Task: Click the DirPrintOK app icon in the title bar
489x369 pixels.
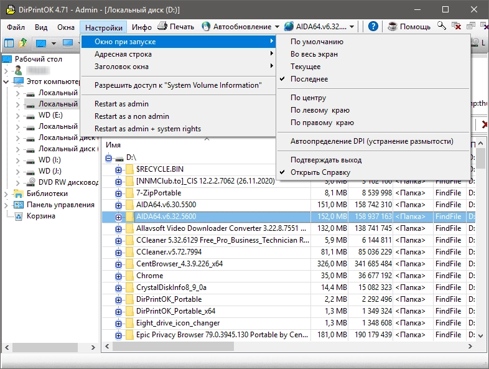Action: click(x=11, y=10)
